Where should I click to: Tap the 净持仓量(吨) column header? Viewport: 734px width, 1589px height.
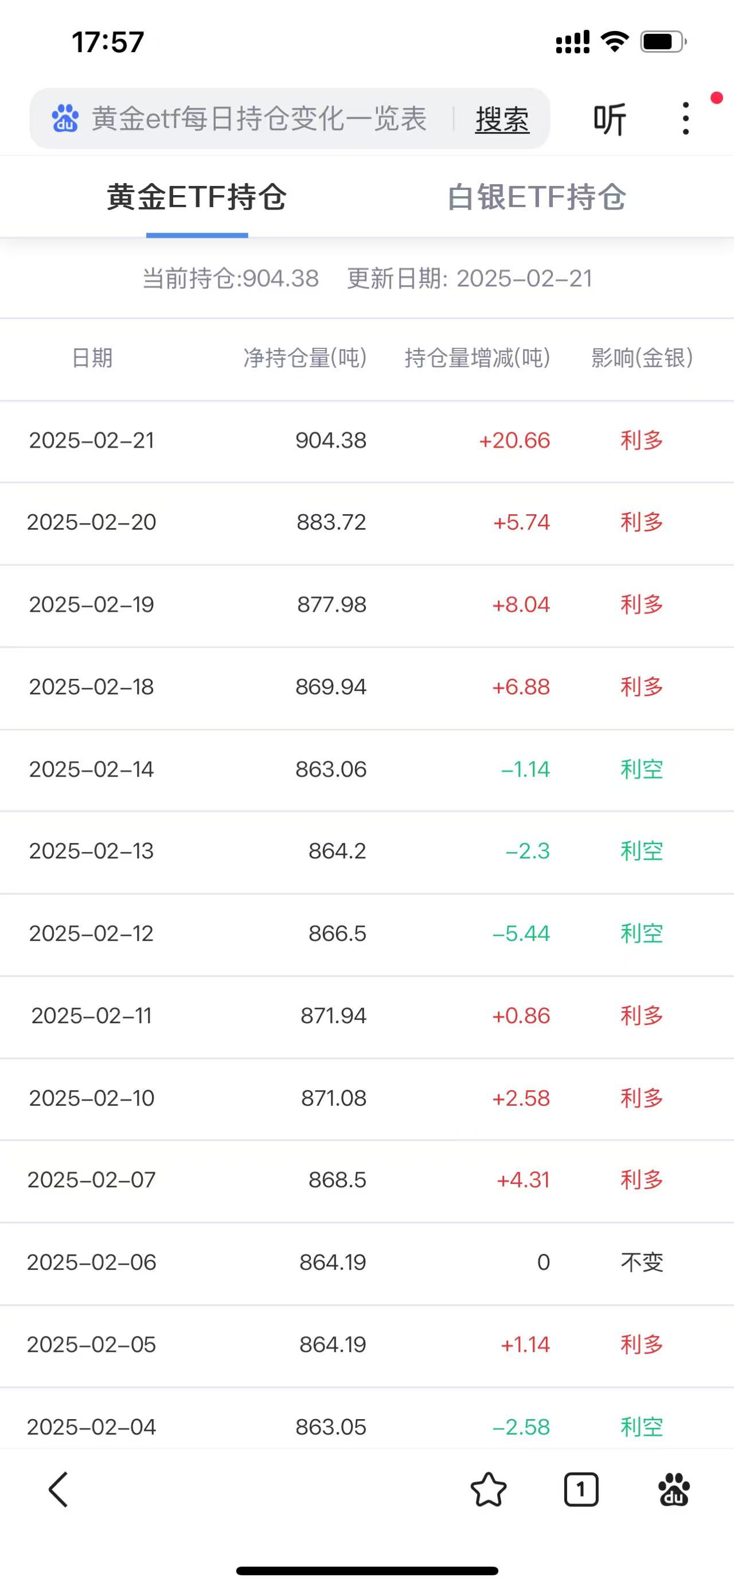click(x=305, y=358)
